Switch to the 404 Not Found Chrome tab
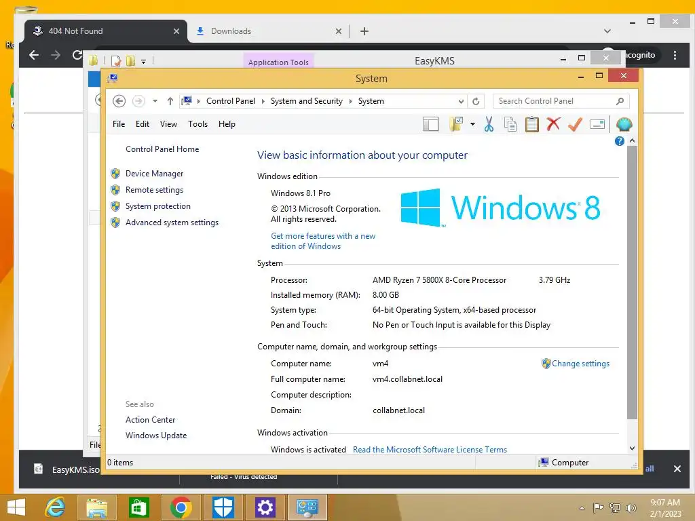695x521 pixels. click(x=105, y=31)
